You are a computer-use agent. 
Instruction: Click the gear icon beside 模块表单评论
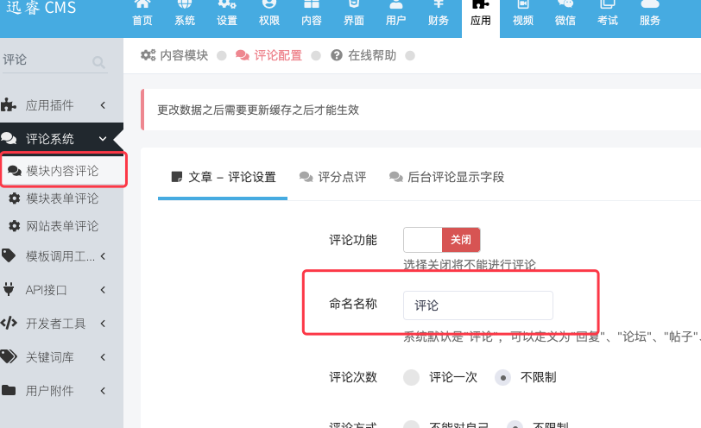pyautogui.click(x=15, y=198)
